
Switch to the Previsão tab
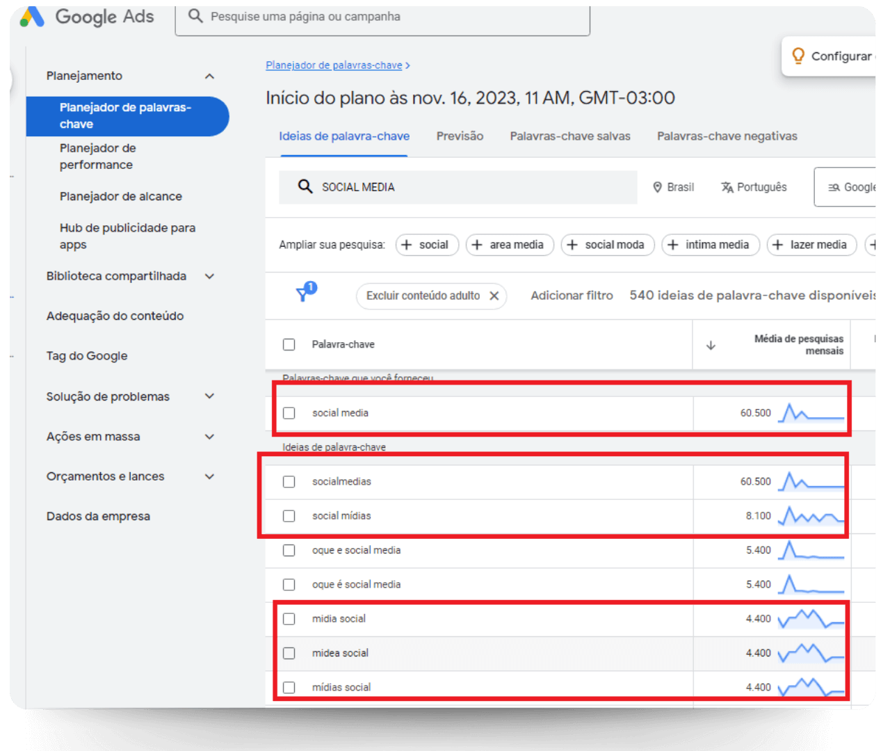coord(460,136)
